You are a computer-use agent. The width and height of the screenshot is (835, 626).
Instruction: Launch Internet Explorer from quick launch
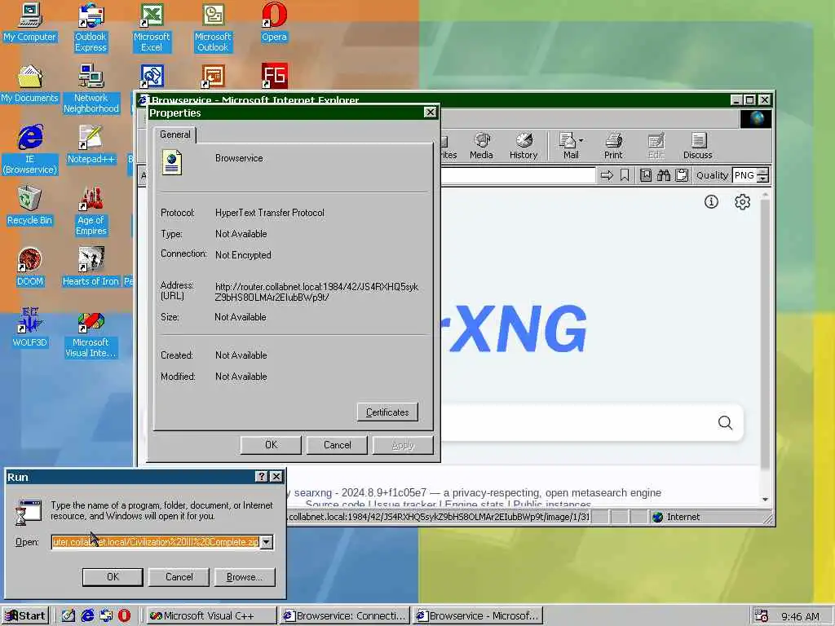[87, 615]
